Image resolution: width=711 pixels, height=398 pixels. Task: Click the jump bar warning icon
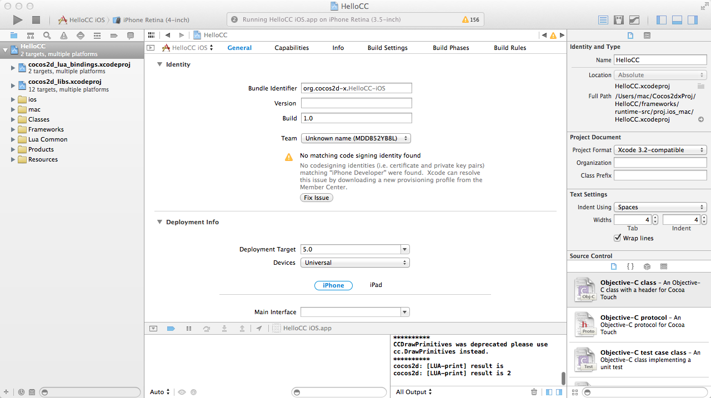(x=553, y=36)
